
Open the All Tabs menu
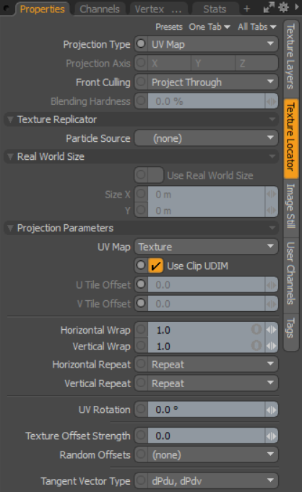257,27
